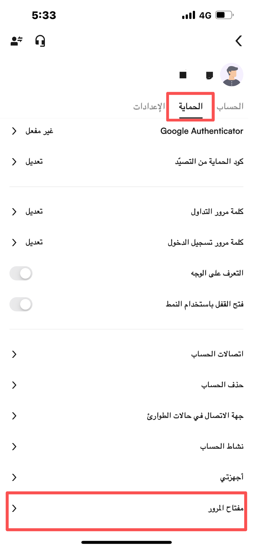Switch to the الإعدادات settings tab

149,106
